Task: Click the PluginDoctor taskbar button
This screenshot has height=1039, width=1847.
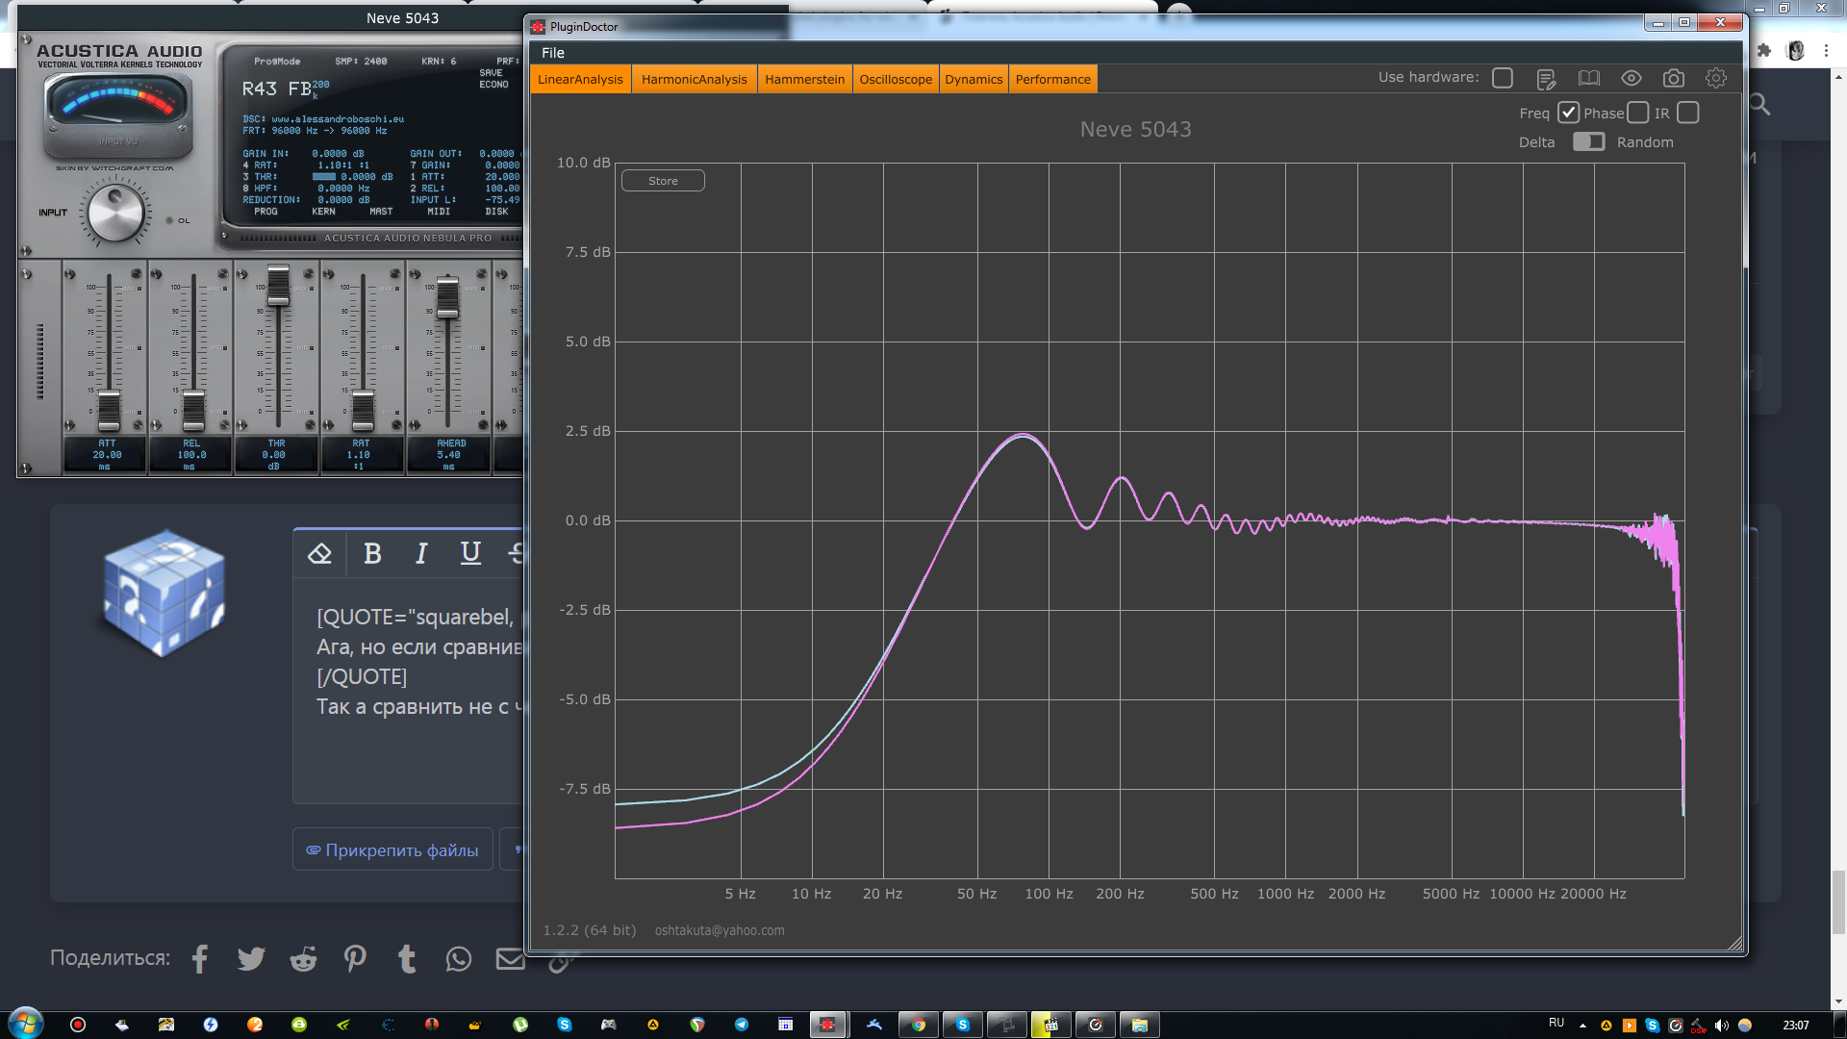Action: 827,1025
